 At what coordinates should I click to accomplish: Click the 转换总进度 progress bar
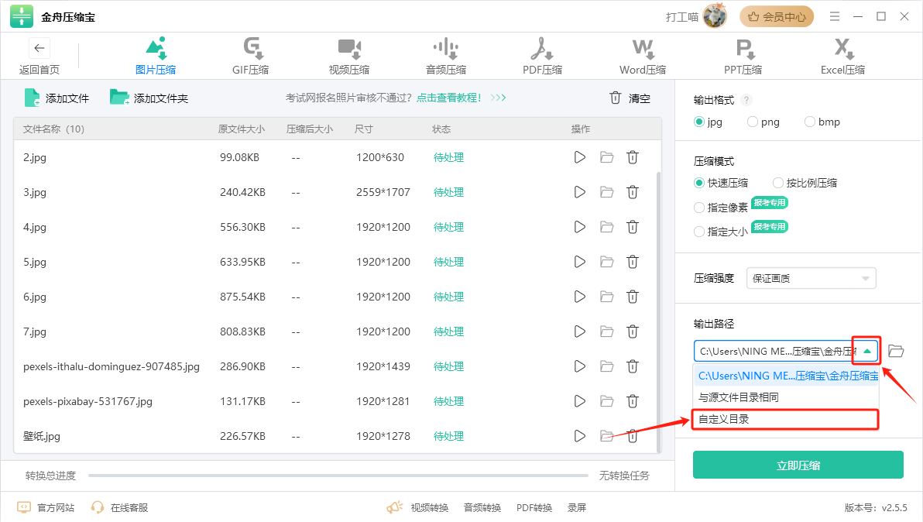338,476
